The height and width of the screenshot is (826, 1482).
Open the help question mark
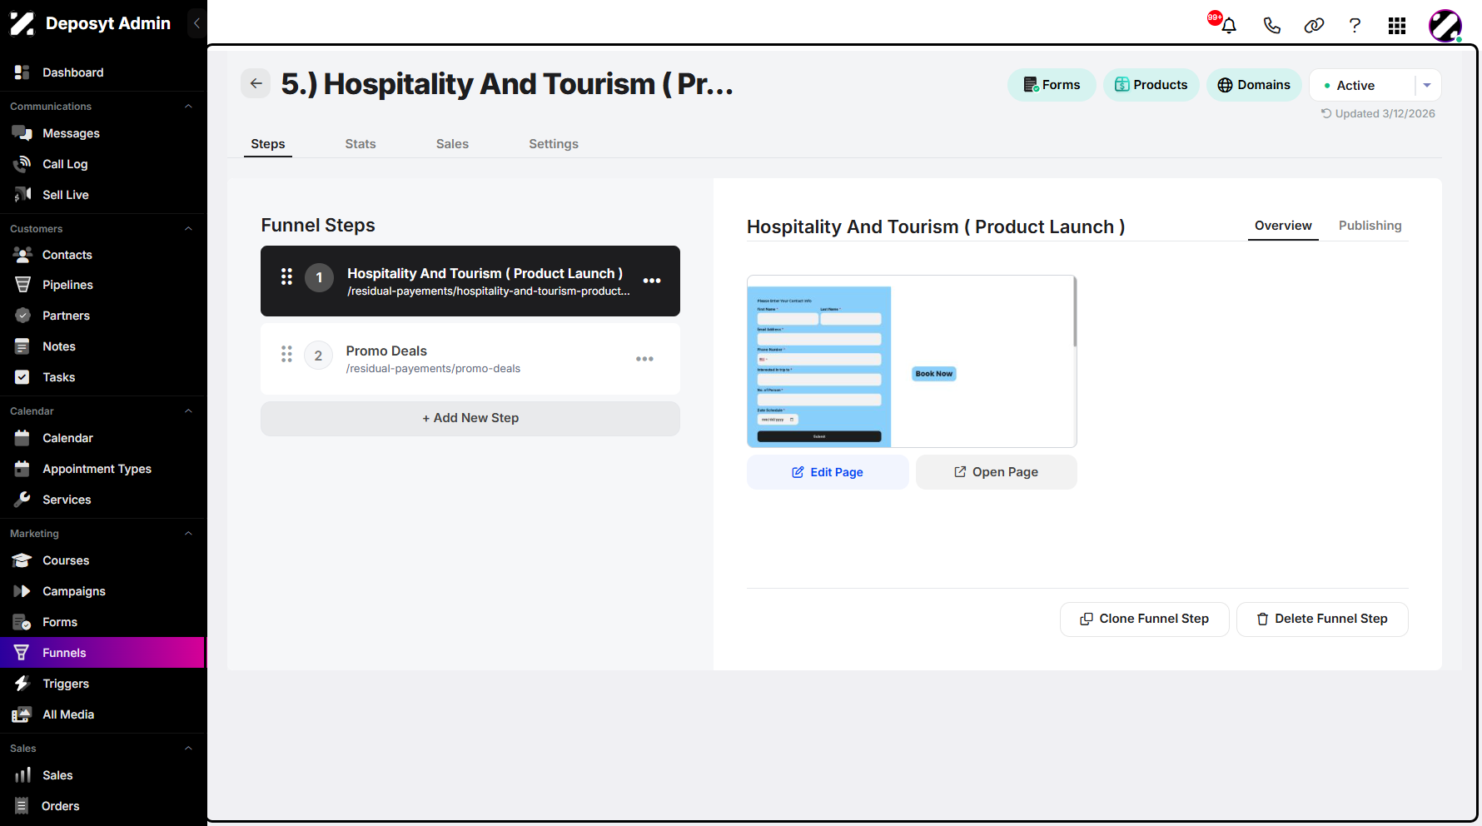(1355, 25)
